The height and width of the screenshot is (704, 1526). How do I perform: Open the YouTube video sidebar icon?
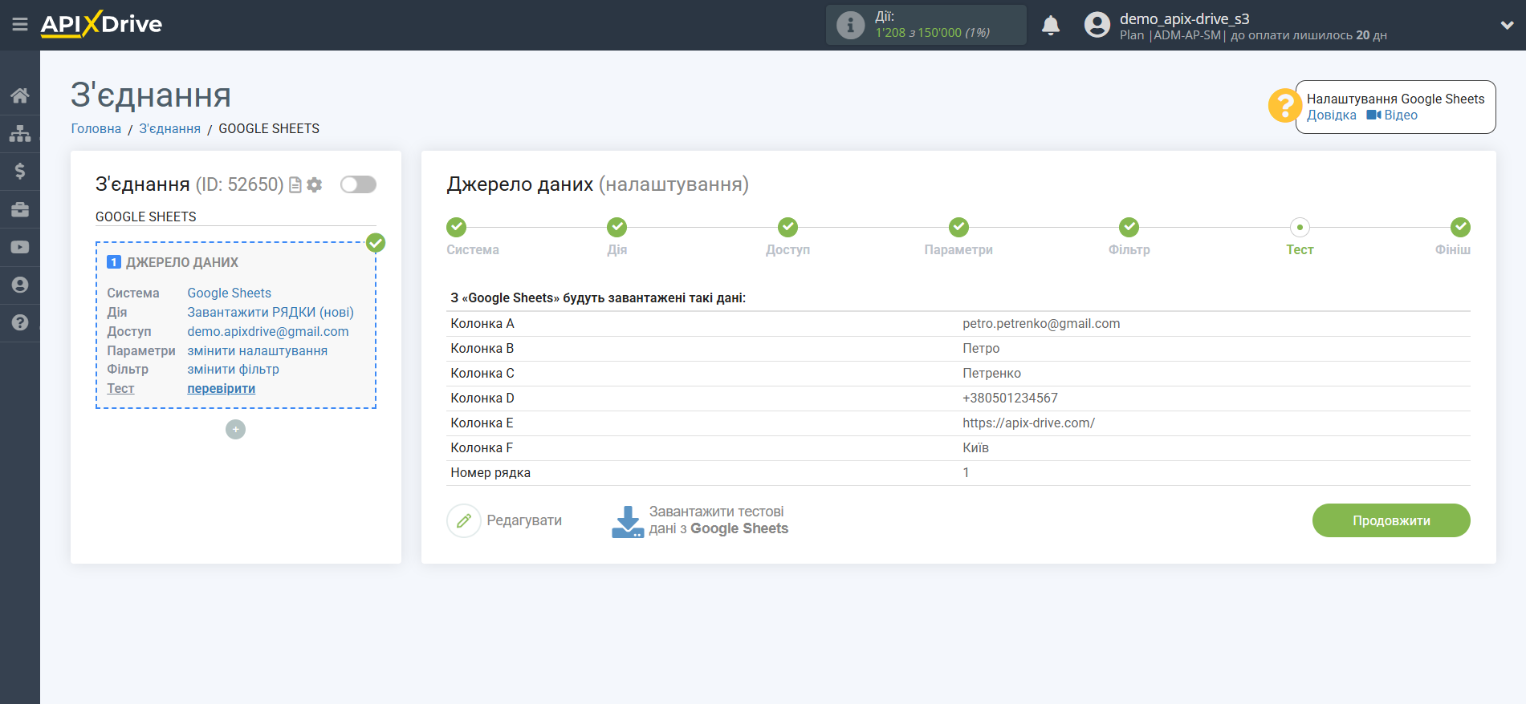tap(20, 247)
